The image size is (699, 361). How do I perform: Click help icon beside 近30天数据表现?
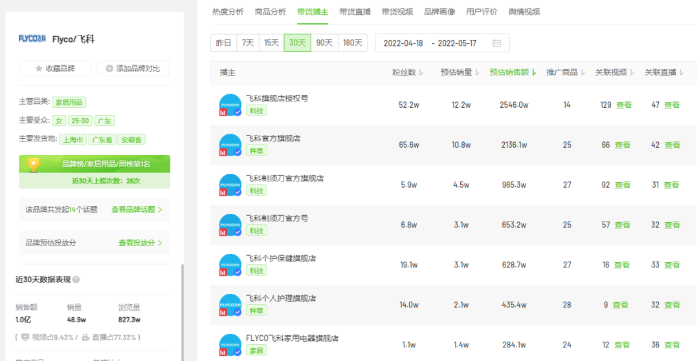tap(76, 280)
